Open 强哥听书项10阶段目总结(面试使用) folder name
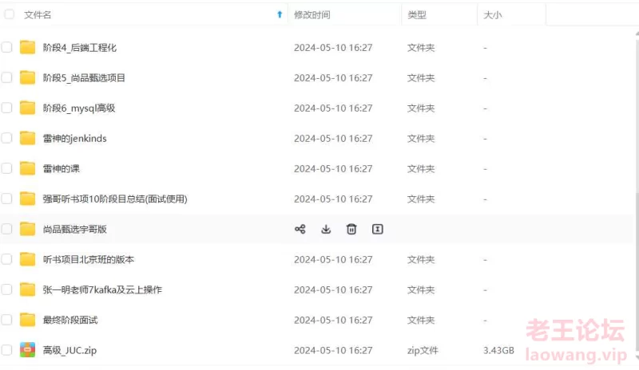Screen dimensions: 639x370 click(x=115, y=199)
